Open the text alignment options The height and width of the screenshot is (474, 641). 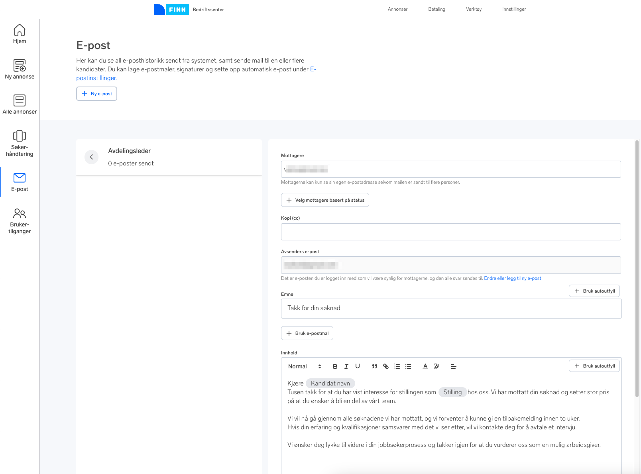click(x=453, y=366)
